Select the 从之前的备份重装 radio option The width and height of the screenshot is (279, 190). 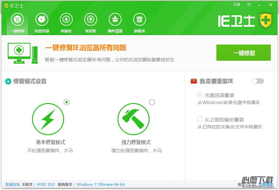[x=200, y=119]
